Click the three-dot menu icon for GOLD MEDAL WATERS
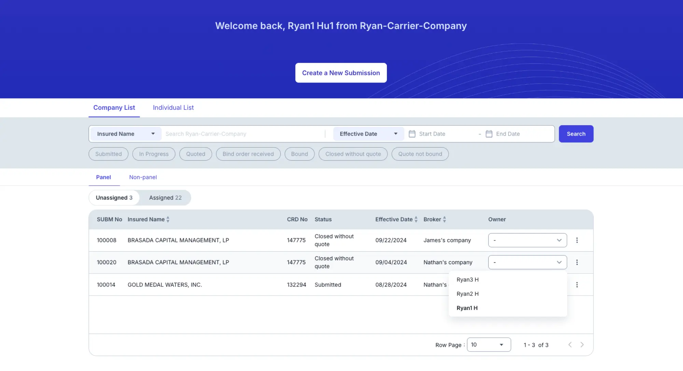This screenshot has height=371, width=683. (x=577, y=284)
